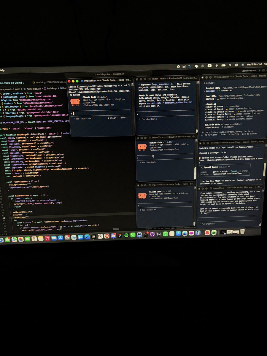
Task: Open Notes app in the Dock
Action: [x=41, y=239]
